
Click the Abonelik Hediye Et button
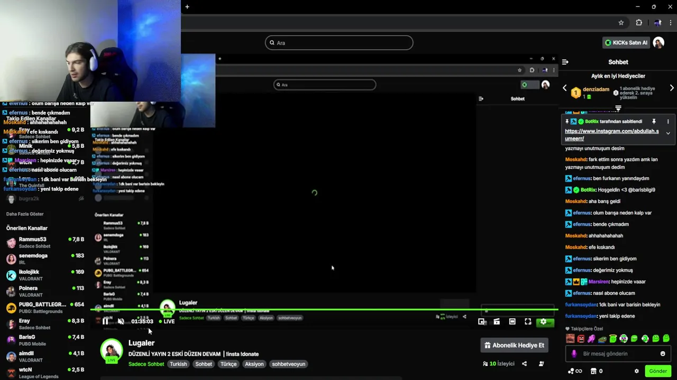point(514,345)
